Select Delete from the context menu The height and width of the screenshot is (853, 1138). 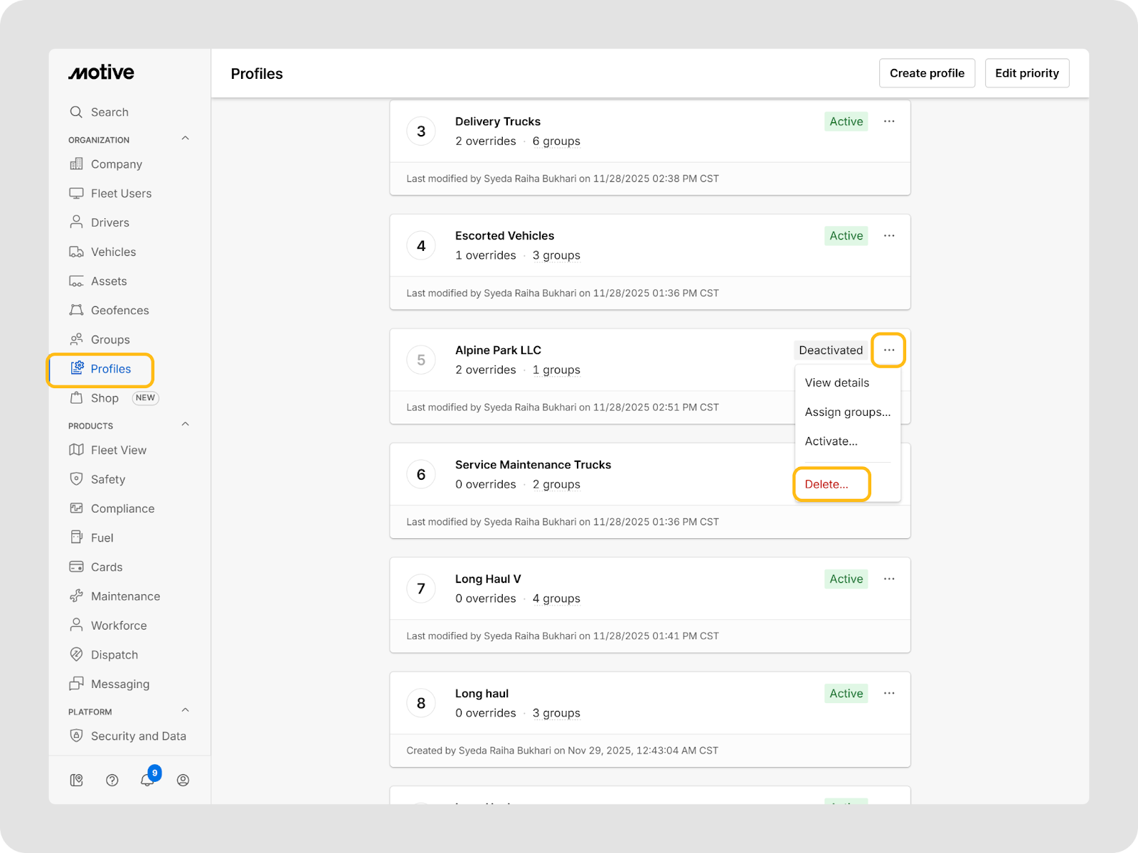coord(826,484)
